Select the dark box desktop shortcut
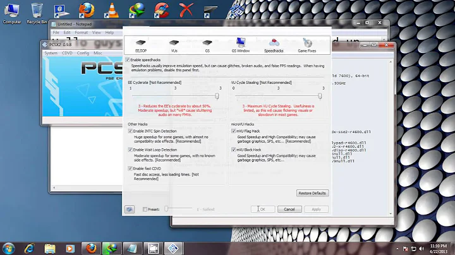 (x=210, y=11)
